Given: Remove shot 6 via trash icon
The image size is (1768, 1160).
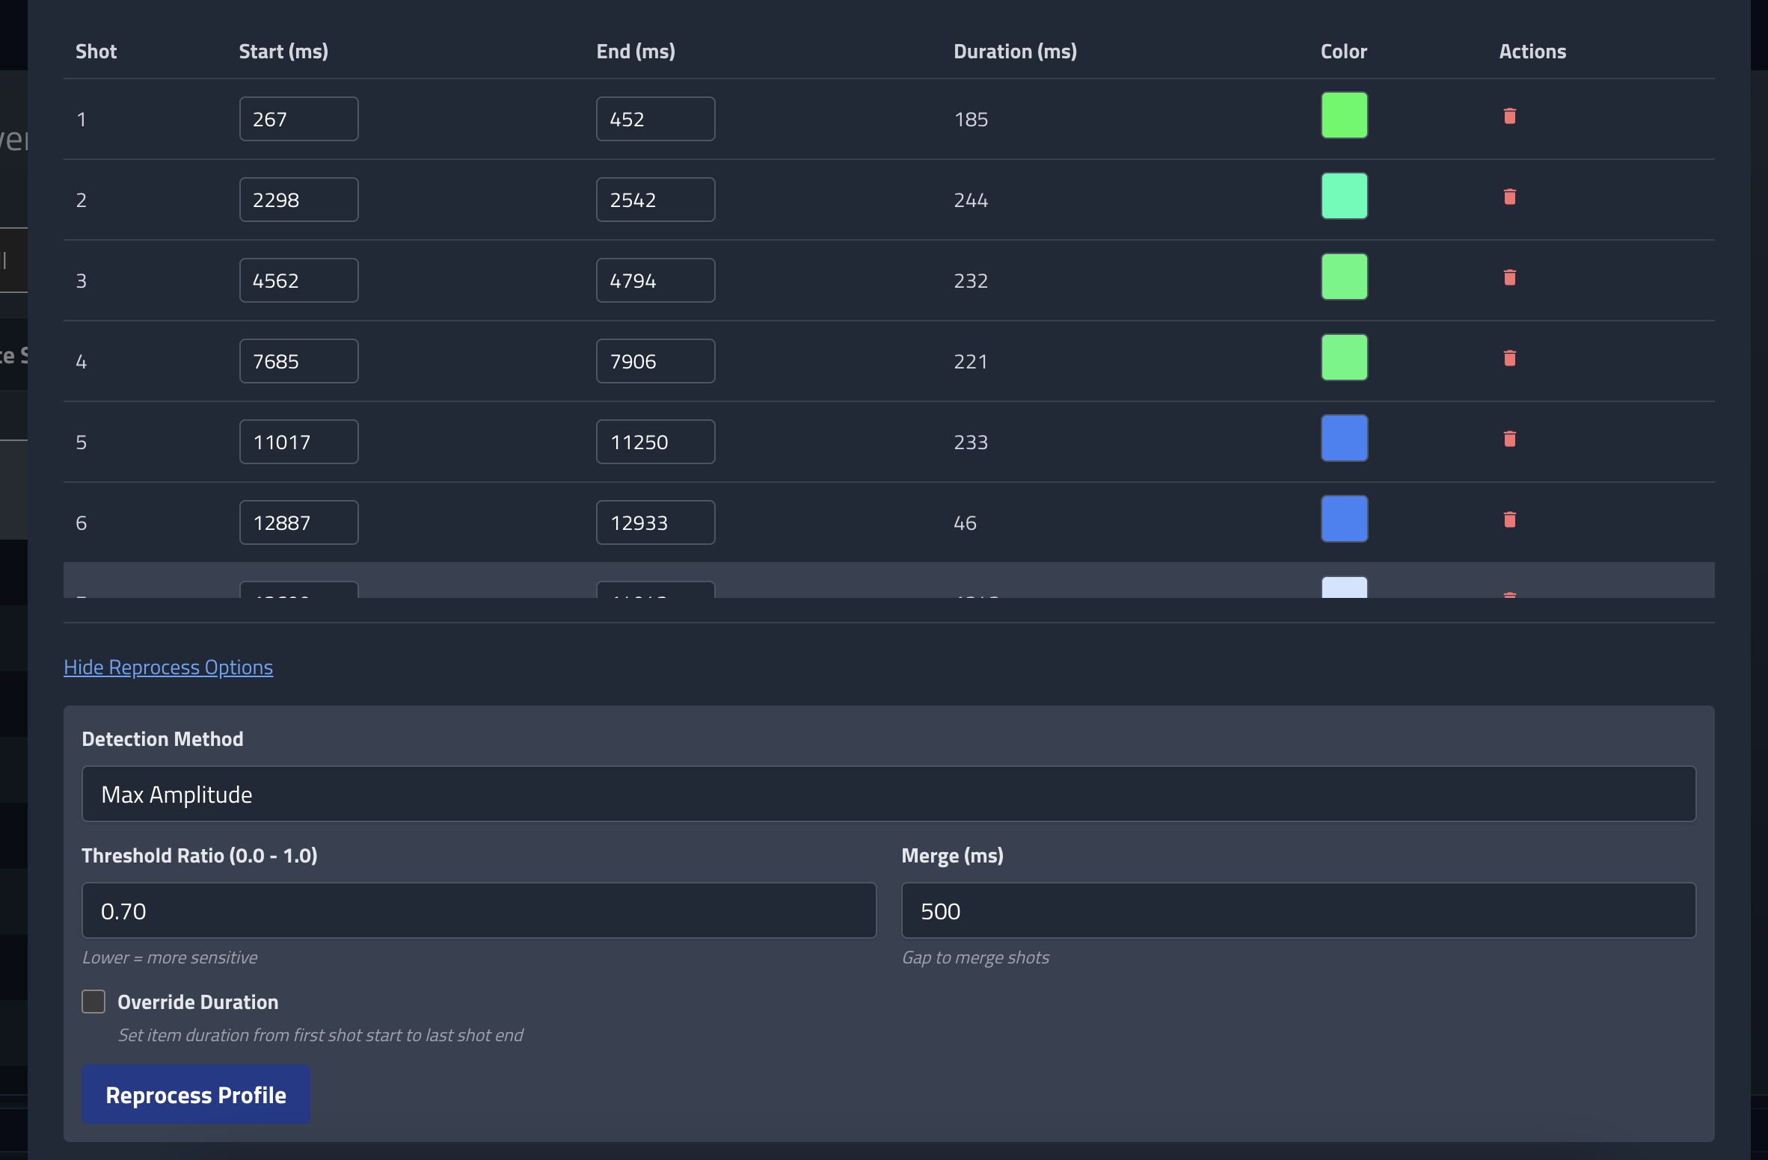Looking at the screenshot, I should pos(1509,519).
